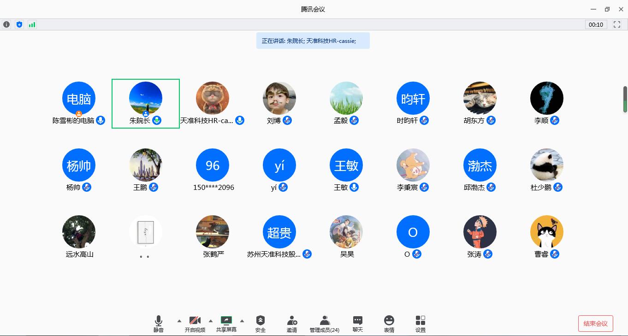
Task: Click End Meeting (结束会议) button
Action: (x=595, y=324)
